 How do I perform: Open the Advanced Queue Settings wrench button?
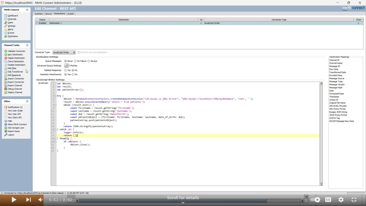click(66, 66)
